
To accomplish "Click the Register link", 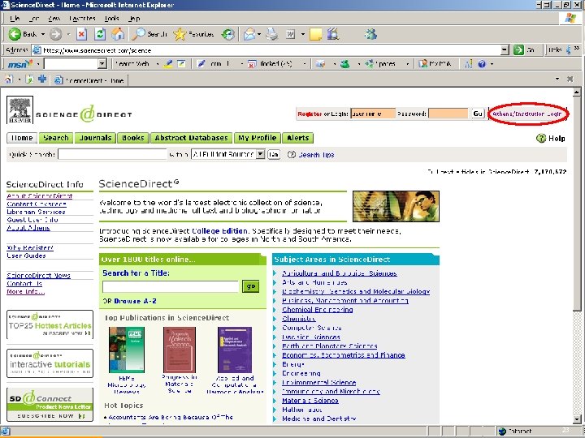I will (310, 114).
